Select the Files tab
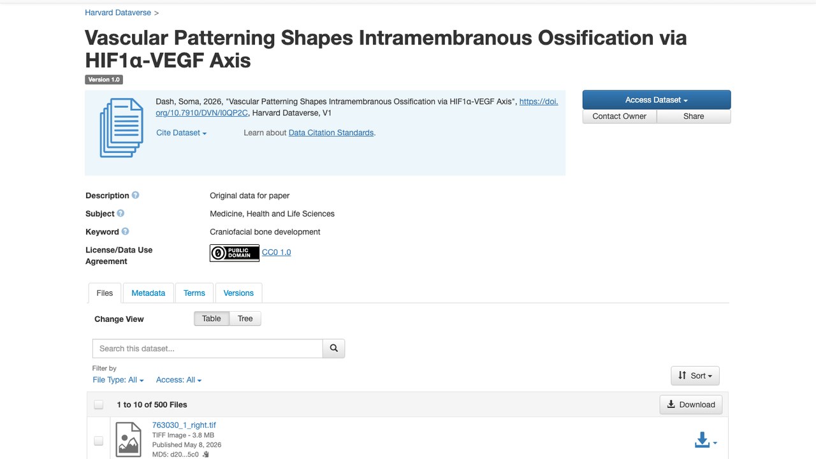 pyautogui.click(x=105, y=293)
